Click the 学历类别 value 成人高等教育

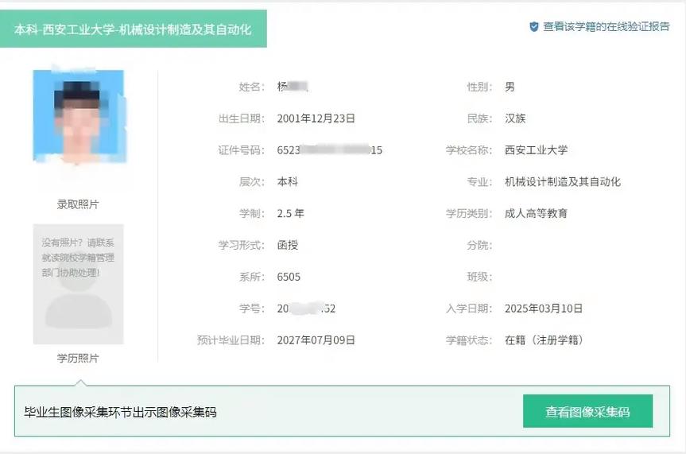pos(536,213)
